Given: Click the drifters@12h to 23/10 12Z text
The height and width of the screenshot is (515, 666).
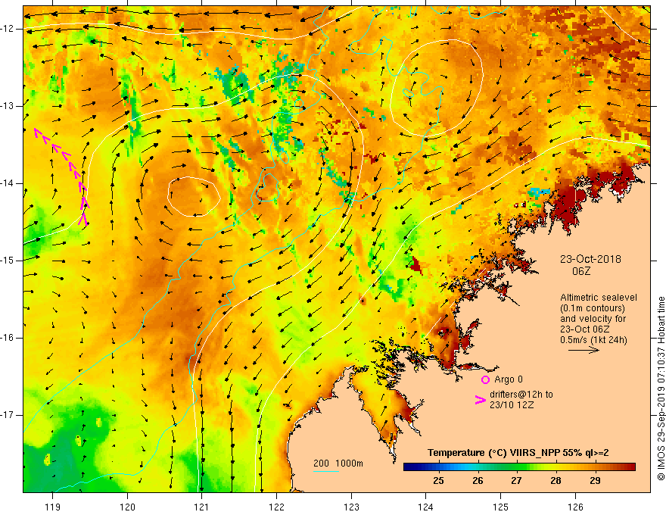Looking at the screenshot, I should click(x=521, y=400).
